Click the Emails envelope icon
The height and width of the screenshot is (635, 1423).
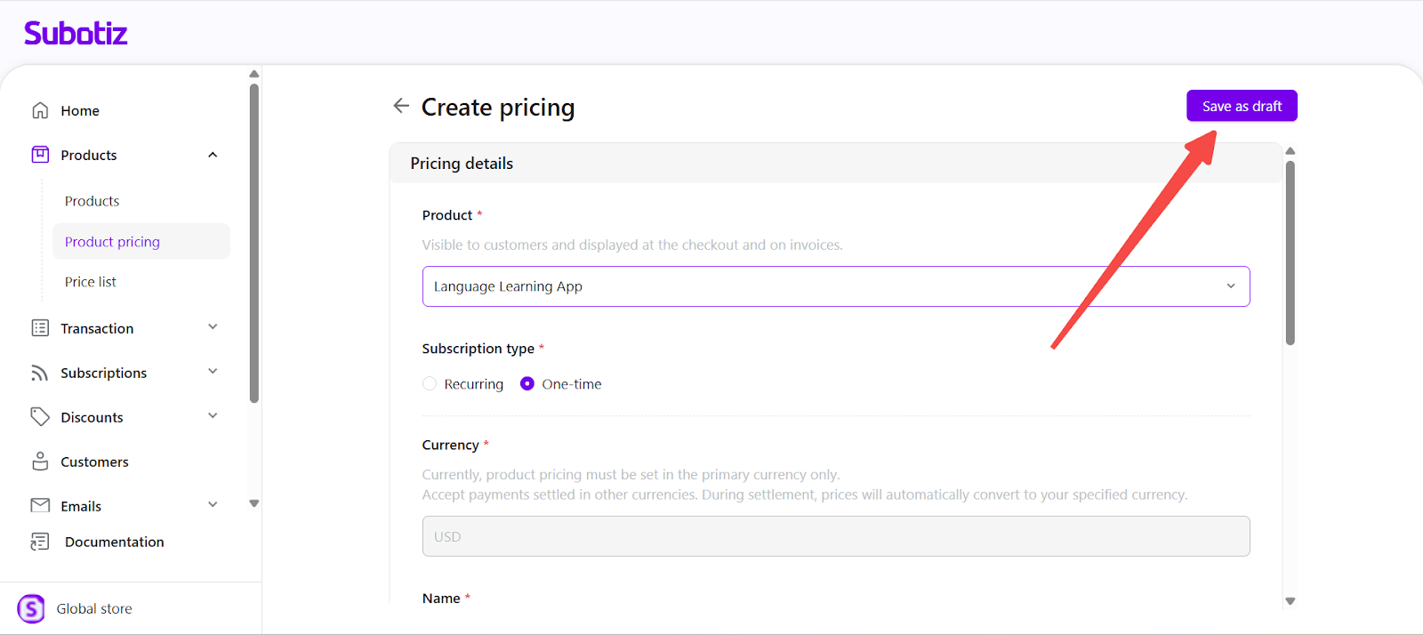(x=40, y=505)
